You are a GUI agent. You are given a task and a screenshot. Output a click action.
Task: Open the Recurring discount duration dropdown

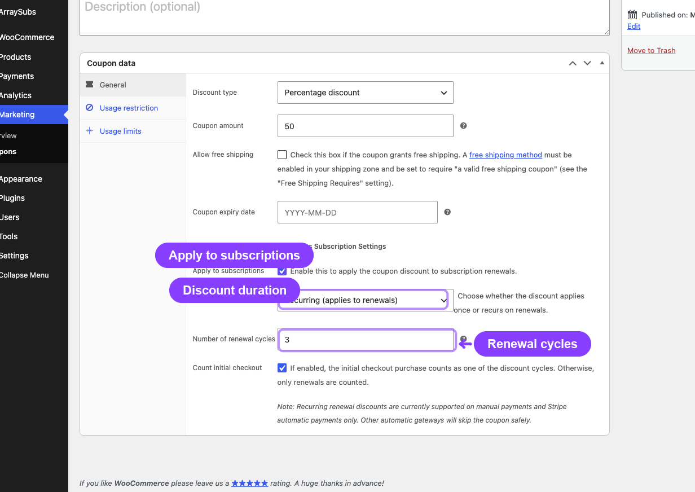tap(365, 300)
